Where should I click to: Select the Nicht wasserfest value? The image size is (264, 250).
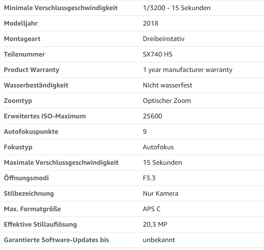coord(167,85)
